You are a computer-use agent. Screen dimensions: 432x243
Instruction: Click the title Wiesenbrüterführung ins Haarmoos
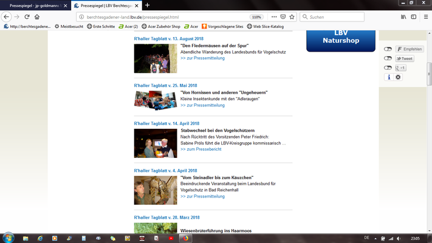tap(216, 231)
